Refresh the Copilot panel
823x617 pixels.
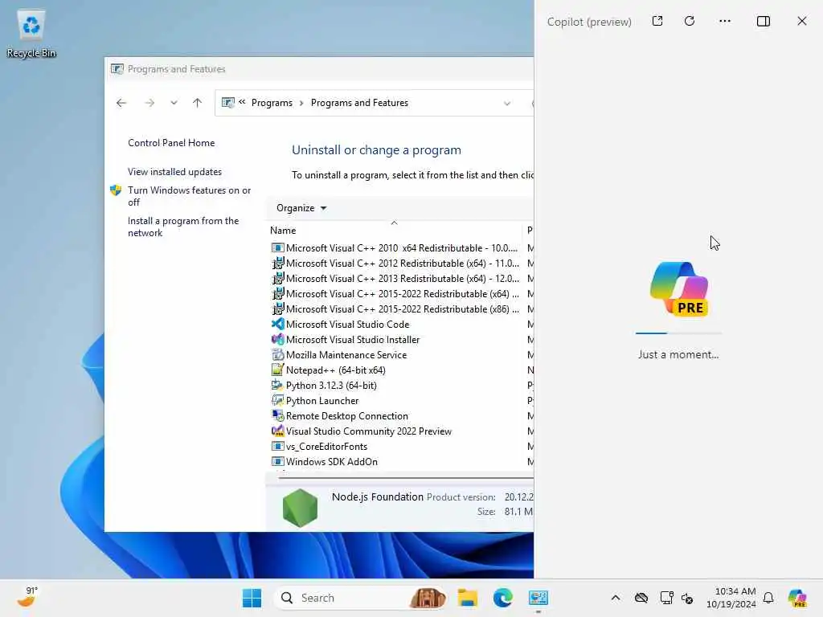[x=690, y=21]
